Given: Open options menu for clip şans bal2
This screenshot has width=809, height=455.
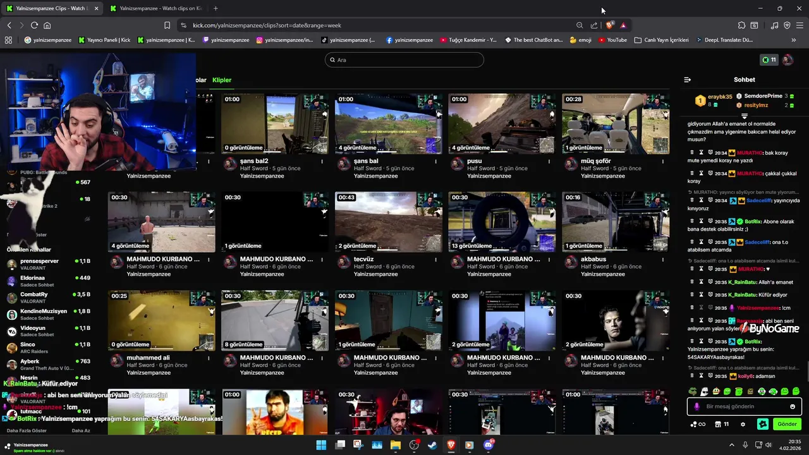Looking at the screenshot, I should [322, 161].
